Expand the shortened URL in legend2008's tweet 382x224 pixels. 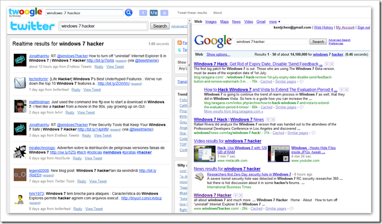pyautogui.click(x=48, y=176)
